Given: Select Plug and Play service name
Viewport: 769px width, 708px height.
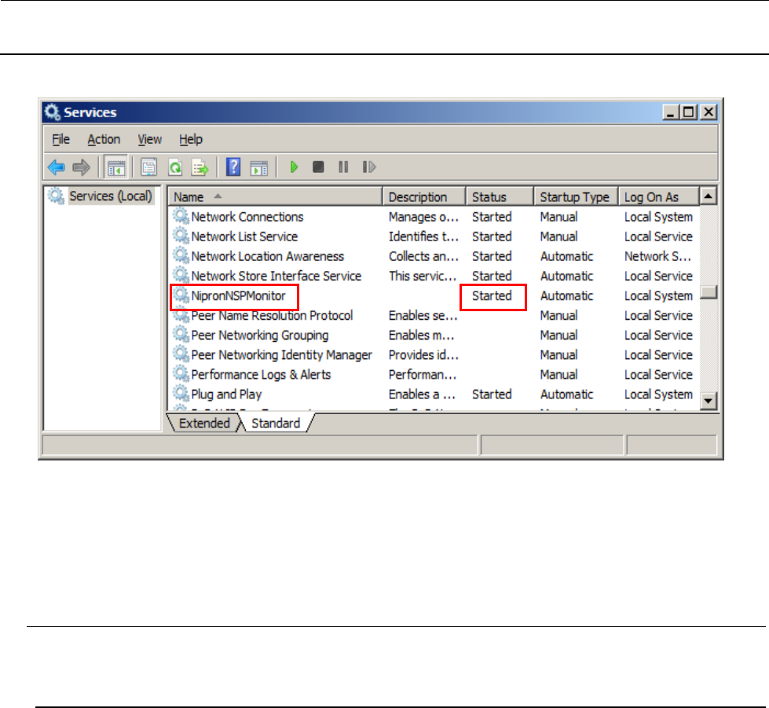Looking at the screenshot, I should pos(226,394).
